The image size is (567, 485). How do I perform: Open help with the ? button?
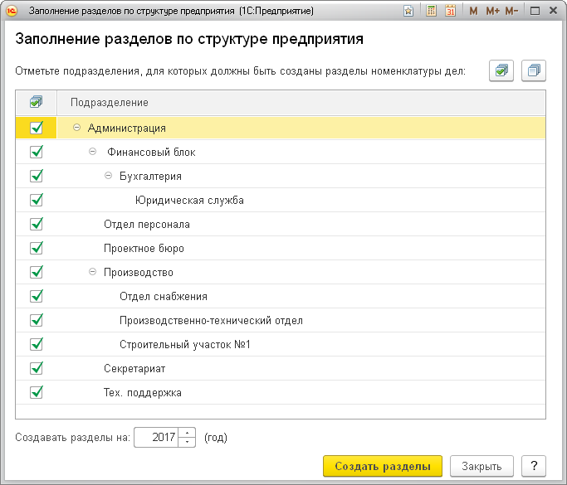pos(534,466)
